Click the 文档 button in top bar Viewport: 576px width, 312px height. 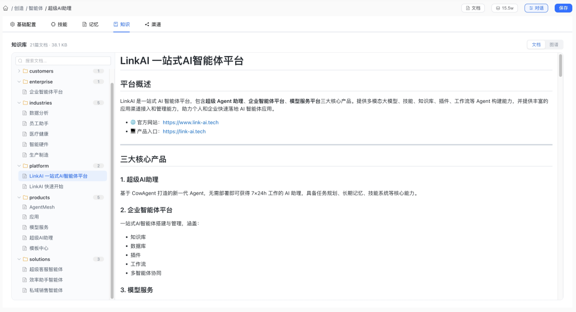pyautogui.click(x=473, y=8)
